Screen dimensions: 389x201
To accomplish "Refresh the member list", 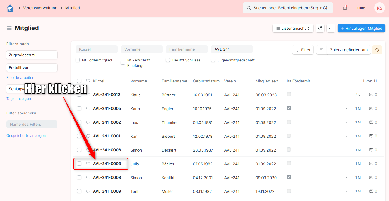I will tap(320, 28).
